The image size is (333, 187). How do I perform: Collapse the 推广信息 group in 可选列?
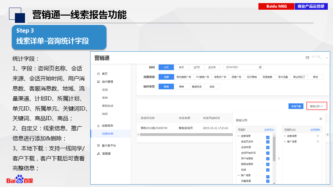(x=239, y=175)
